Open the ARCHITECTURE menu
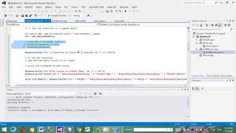 pos(96,7)
